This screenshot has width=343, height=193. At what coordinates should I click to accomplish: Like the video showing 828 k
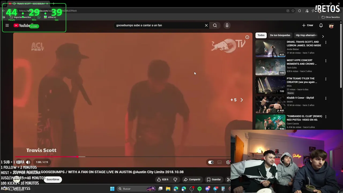tap(163, 180)
